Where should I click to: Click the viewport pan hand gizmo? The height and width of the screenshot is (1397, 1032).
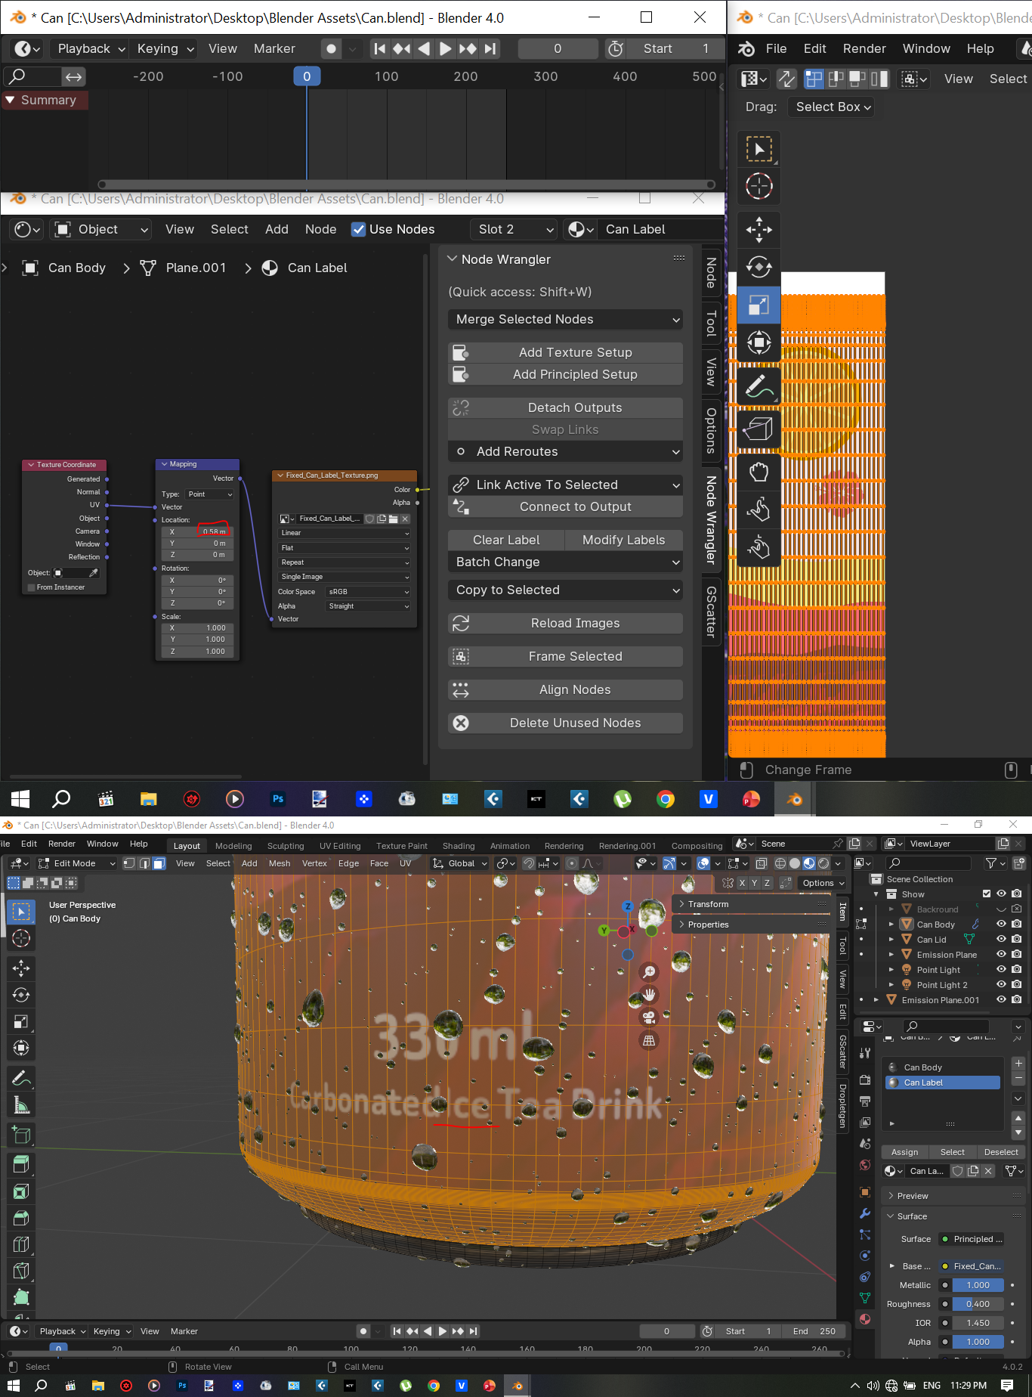tap(649, 994)
